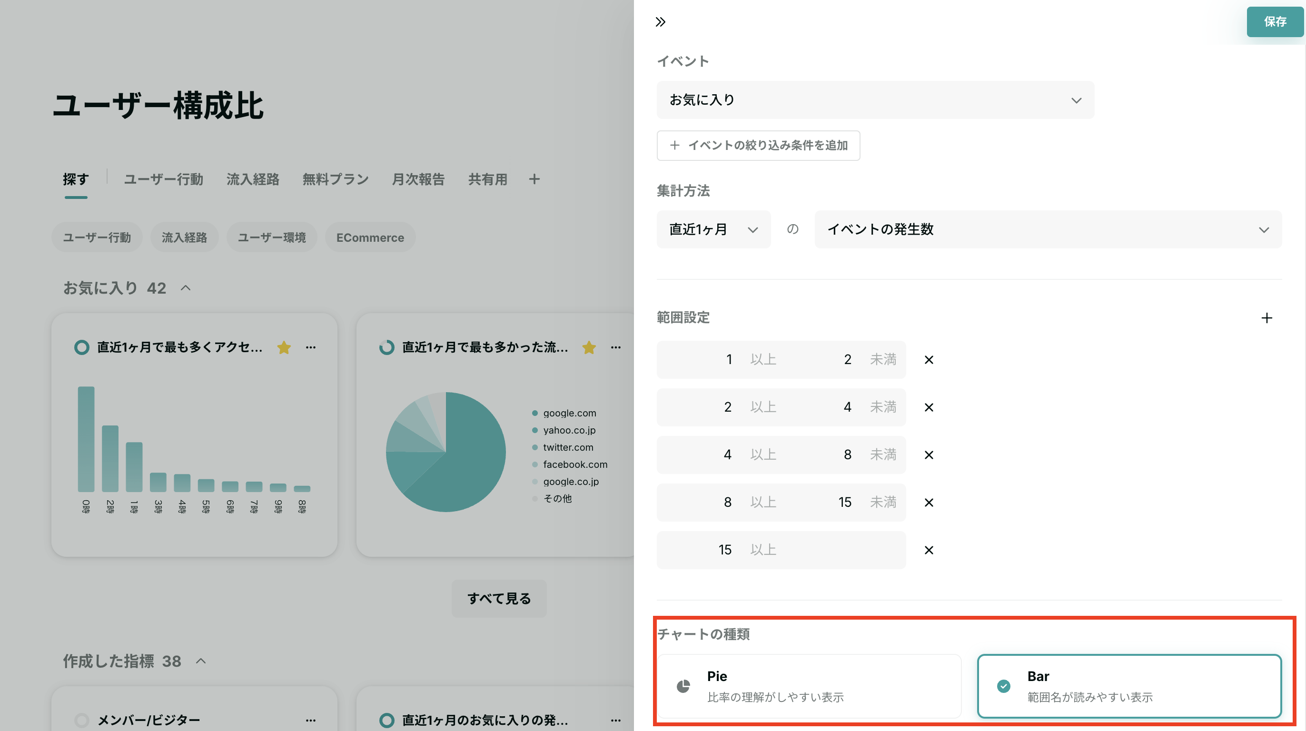The image size is (1306, 731).
Task: Remove the 8以上 15未満 range row
Action: click(x=929, y=503)
